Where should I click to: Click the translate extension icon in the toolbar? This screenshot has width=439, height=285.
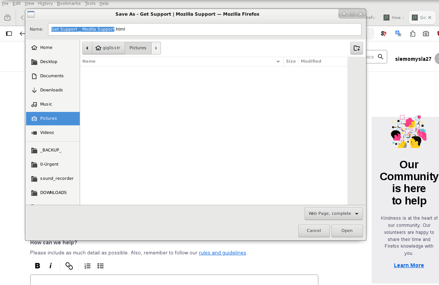pos(398,34)
